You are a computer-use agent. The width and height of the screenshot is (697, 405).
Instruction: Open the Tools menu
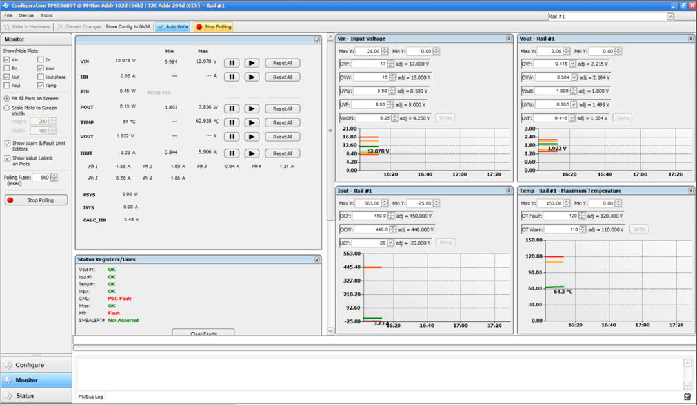pos(46,15)
